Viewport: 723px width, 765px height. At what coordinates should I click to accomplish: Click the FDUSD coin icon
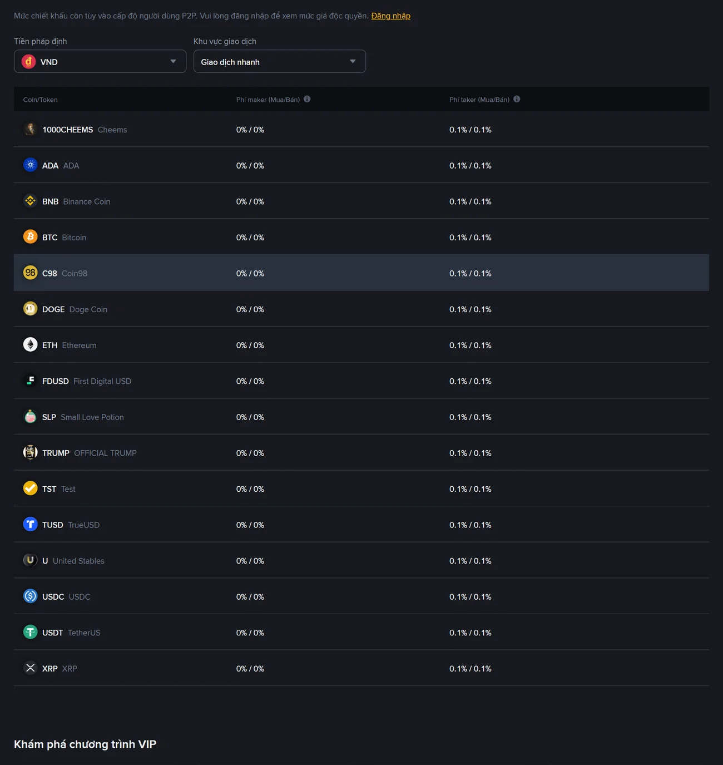point(30,381)
